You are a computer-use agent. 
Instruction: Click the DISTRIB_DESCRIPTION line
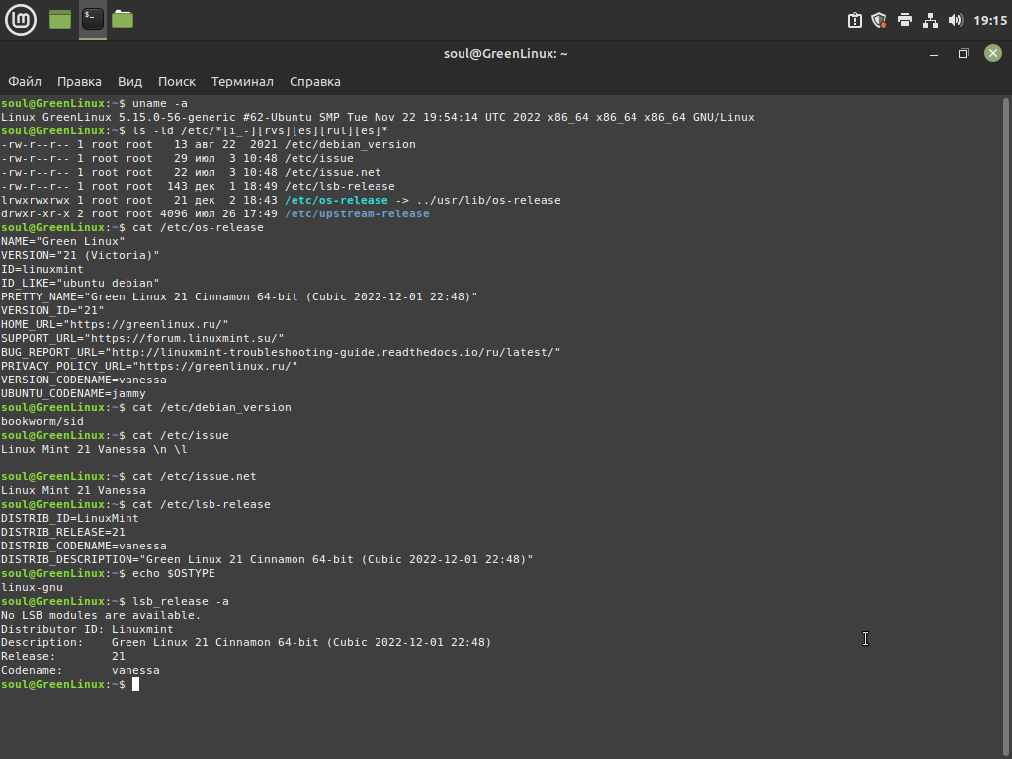[267, 560]
